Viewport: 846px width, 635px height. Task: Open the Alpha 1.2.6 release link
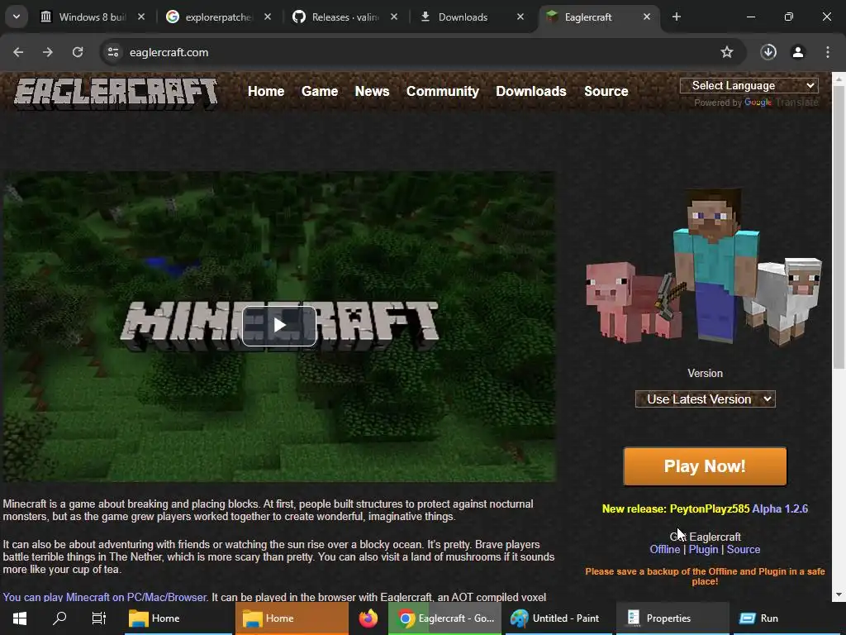[x=780, y=508]
